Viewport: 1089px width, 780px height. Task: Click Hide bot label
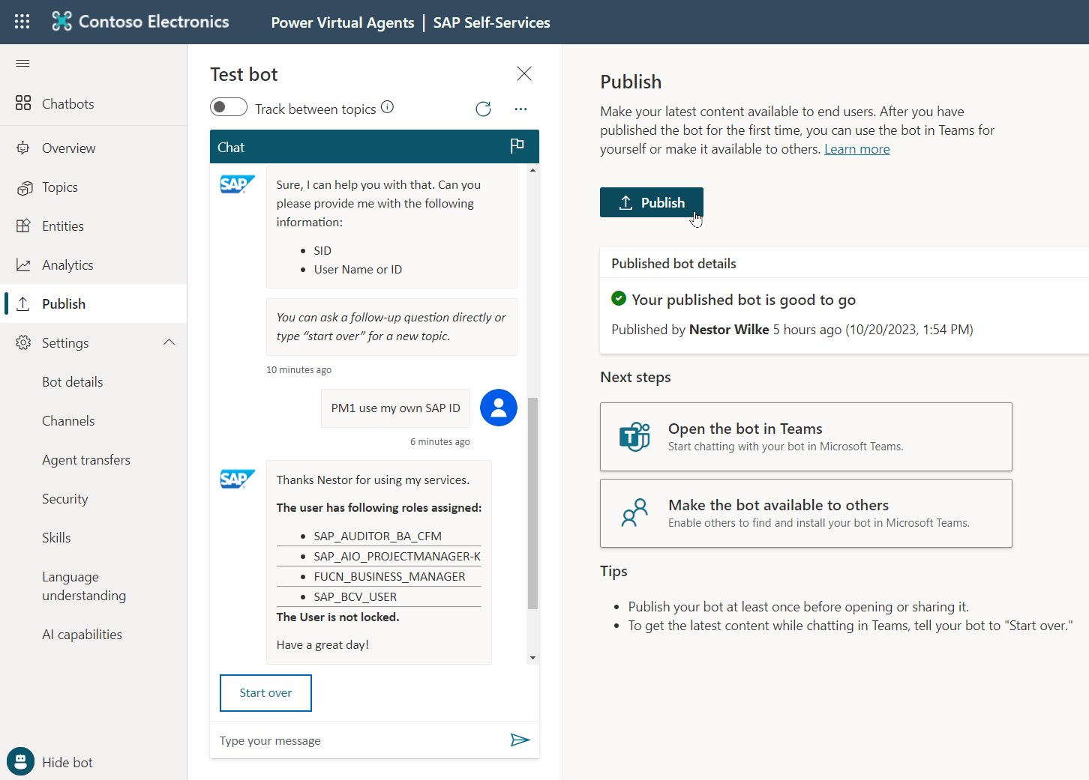(67, 763)
